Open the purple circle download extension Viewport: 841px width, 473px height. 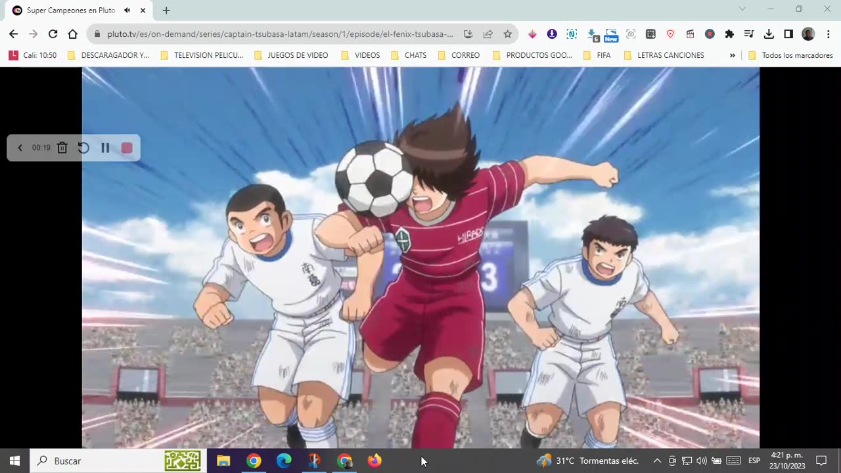pos(552,34)
